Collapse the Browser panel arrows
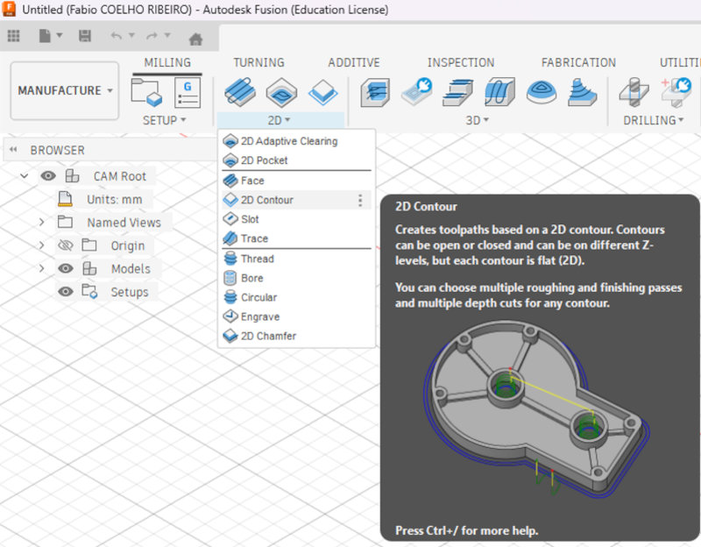This screenshot has height=547, width=701. pyautogui.click(x=13, y=150)
